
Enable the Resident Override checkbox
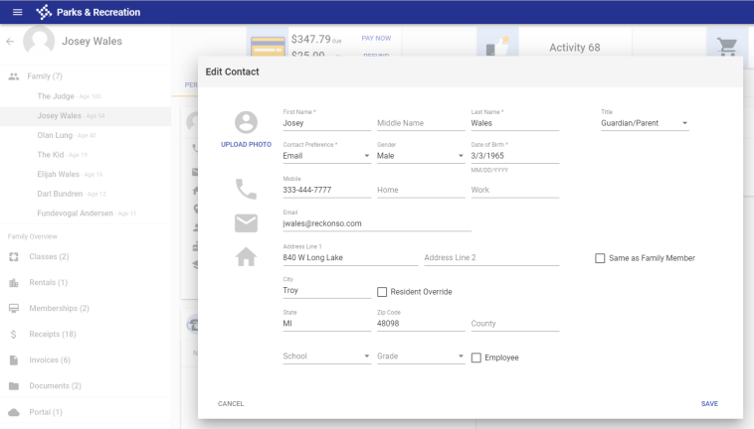(x=382, y=292)
